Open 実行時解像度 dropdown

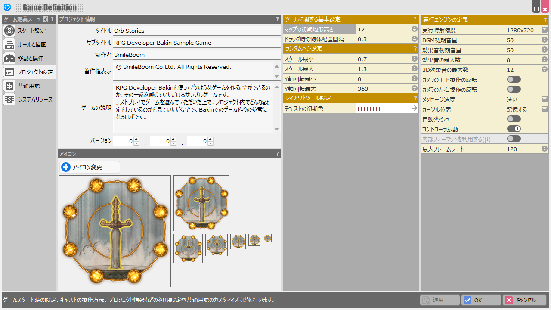pyautogui.click(x=545, y=30)
